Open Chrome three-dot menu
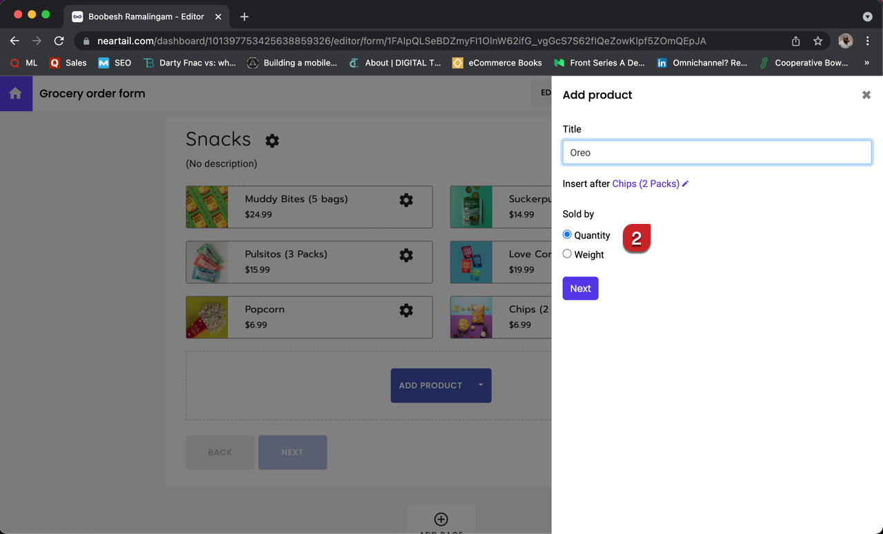883x534 pixels. 867,41
